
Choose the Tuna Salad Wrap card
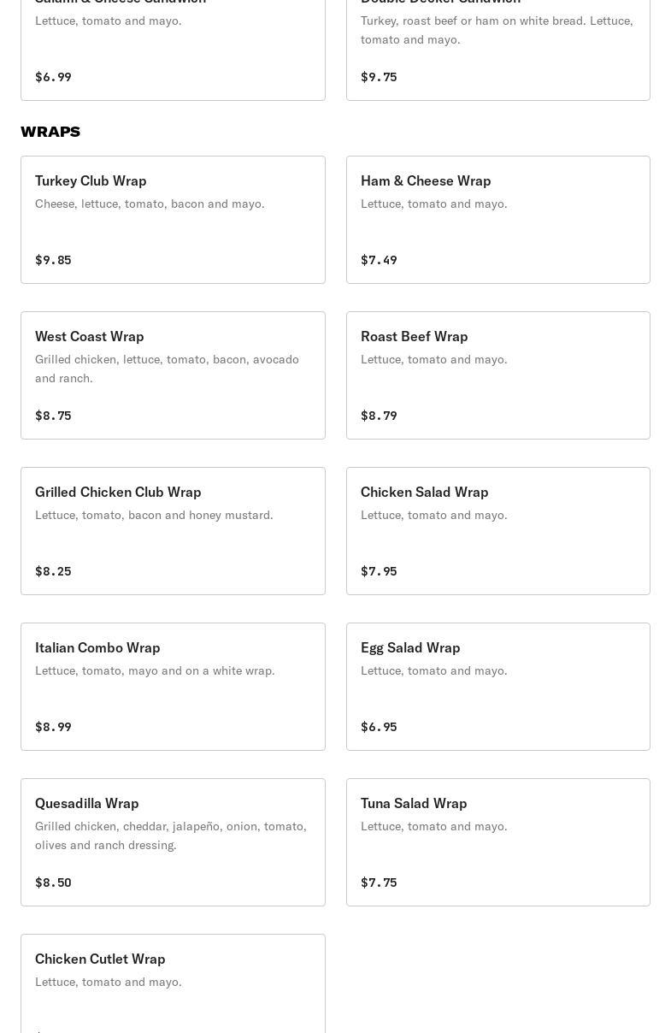(x=498, y=842)
